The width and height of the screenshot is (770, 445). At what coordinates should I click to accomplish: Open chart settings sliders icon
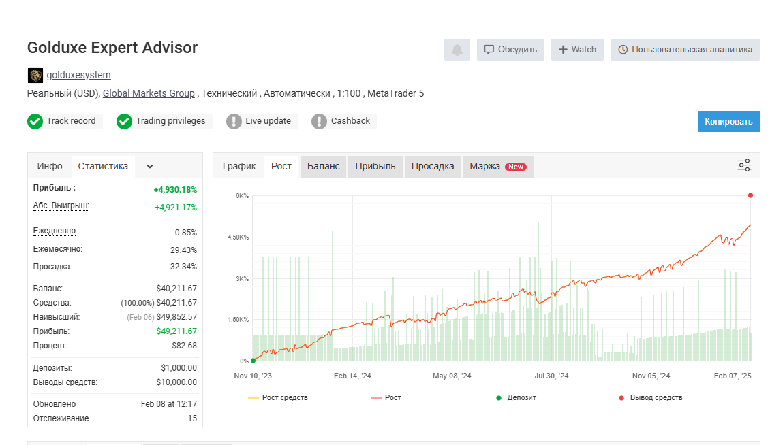(744, 165)
